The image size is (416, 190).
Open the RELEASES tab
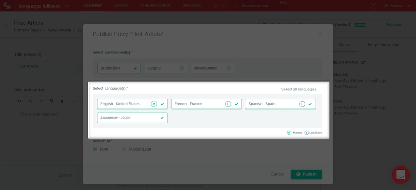(191, 6)
